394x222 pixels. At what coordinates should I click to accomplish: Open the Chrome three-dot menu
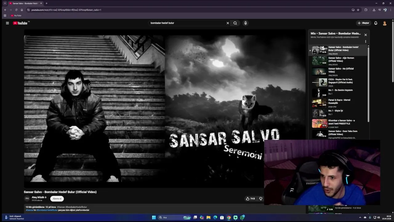pyautogui.click(x=390, y=10)
